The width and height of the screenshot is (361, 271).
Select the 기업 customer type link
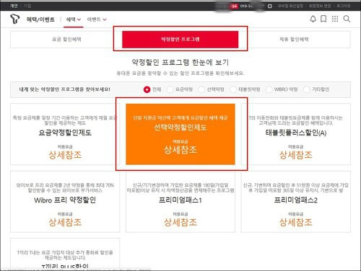click(x=27, y=6)
